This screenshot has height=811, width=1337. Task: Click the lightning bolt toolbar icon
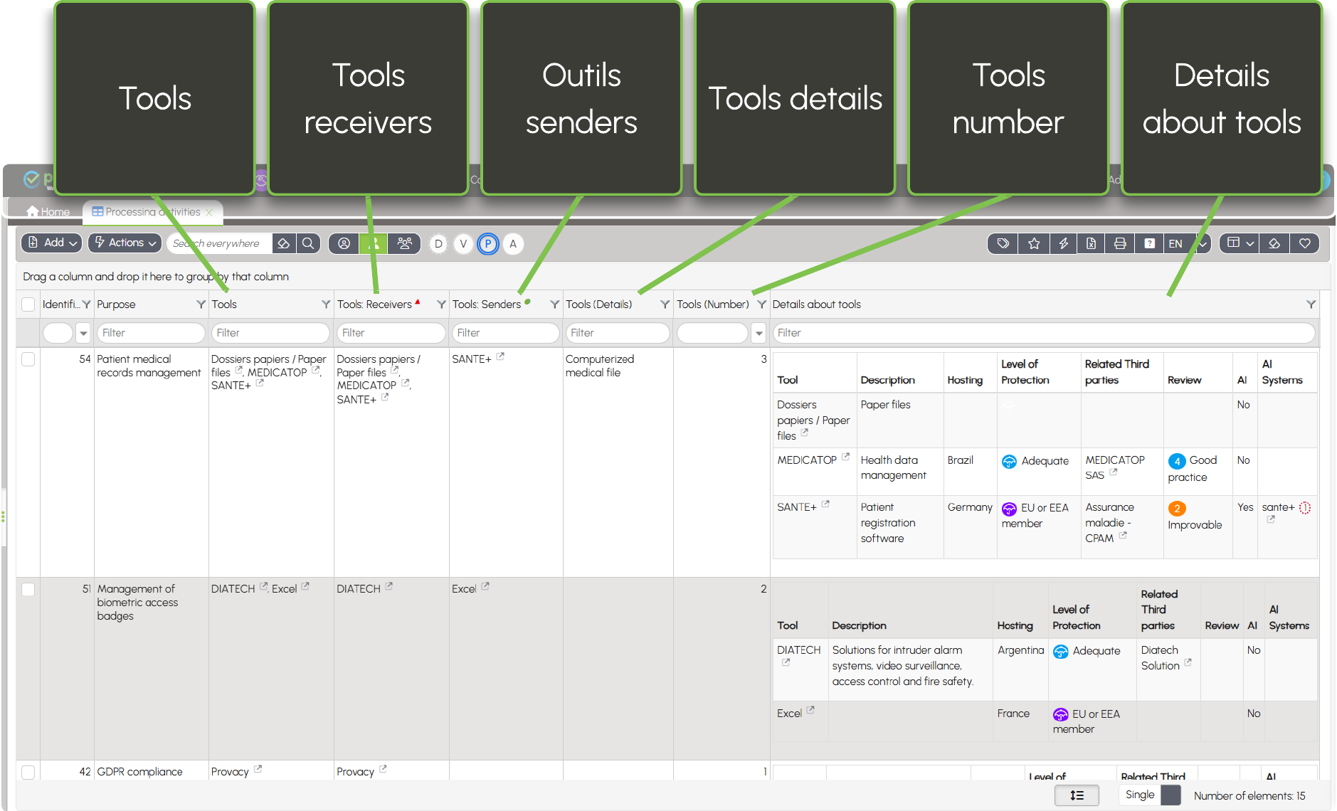point(1063,243)
